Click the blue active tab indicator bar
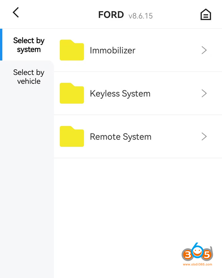This screenshot has width=222, height=278. coord(1,45)
